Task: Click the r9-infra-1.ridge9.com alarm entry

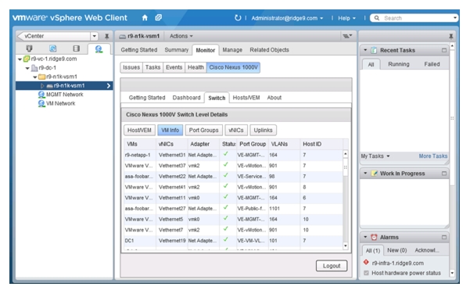Action: 397,264
